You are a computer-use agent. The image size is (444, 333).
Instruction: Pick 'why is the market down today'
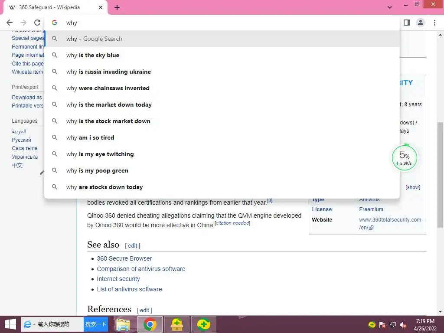(222, 104)
